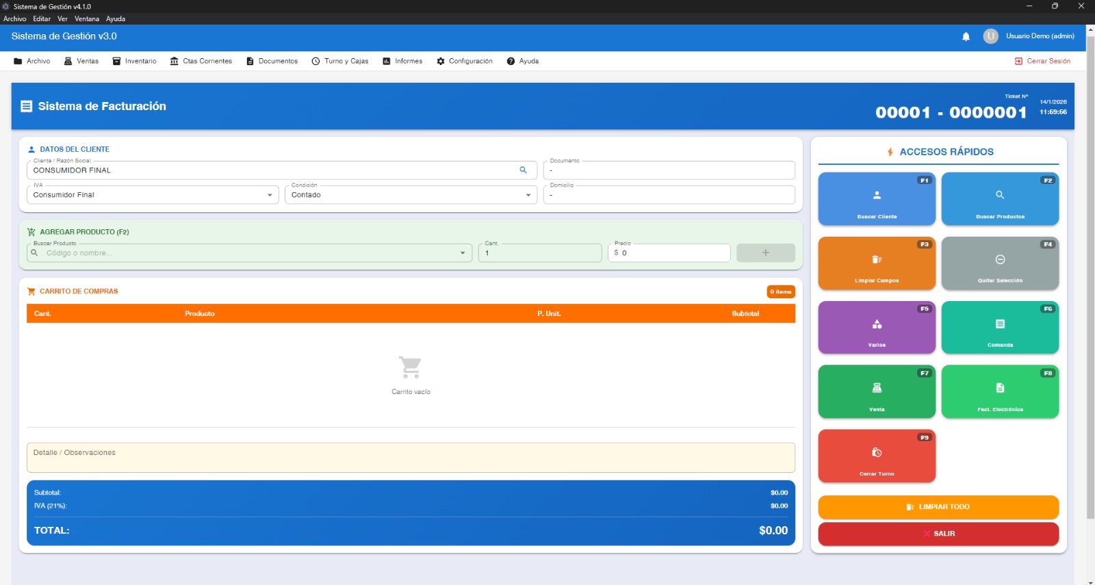Image resolution: width=1095 pixels, height=585 pixels.
Task: Click the Cerrar Turno F9 tile
Action: click(876, 456)
